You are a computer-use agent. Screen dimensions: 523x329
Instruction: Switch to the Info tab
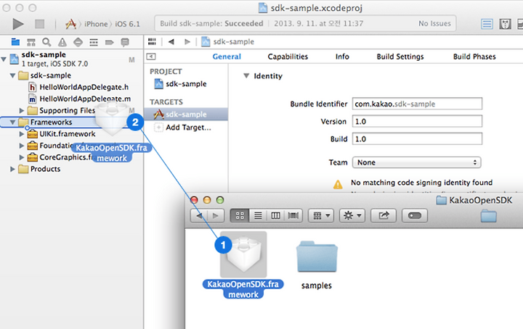(342, 57)
